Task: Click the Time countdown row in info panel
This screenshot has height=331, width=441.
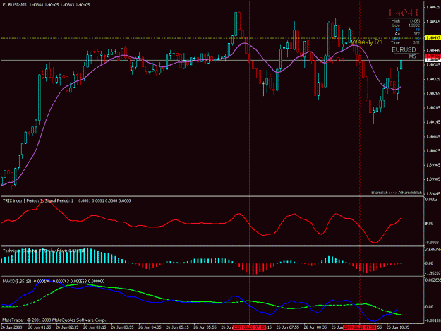Action: pos(405,42)
